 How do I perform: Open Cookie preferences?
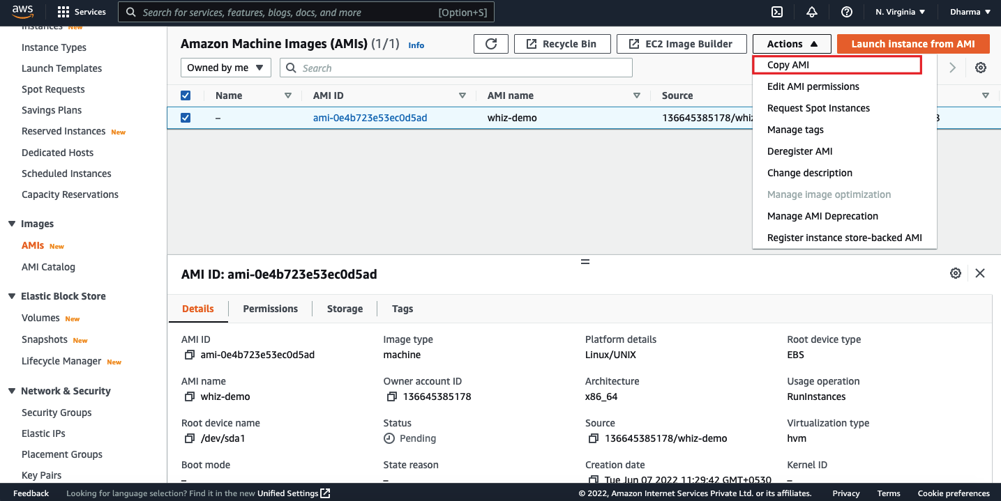(954, 493)
